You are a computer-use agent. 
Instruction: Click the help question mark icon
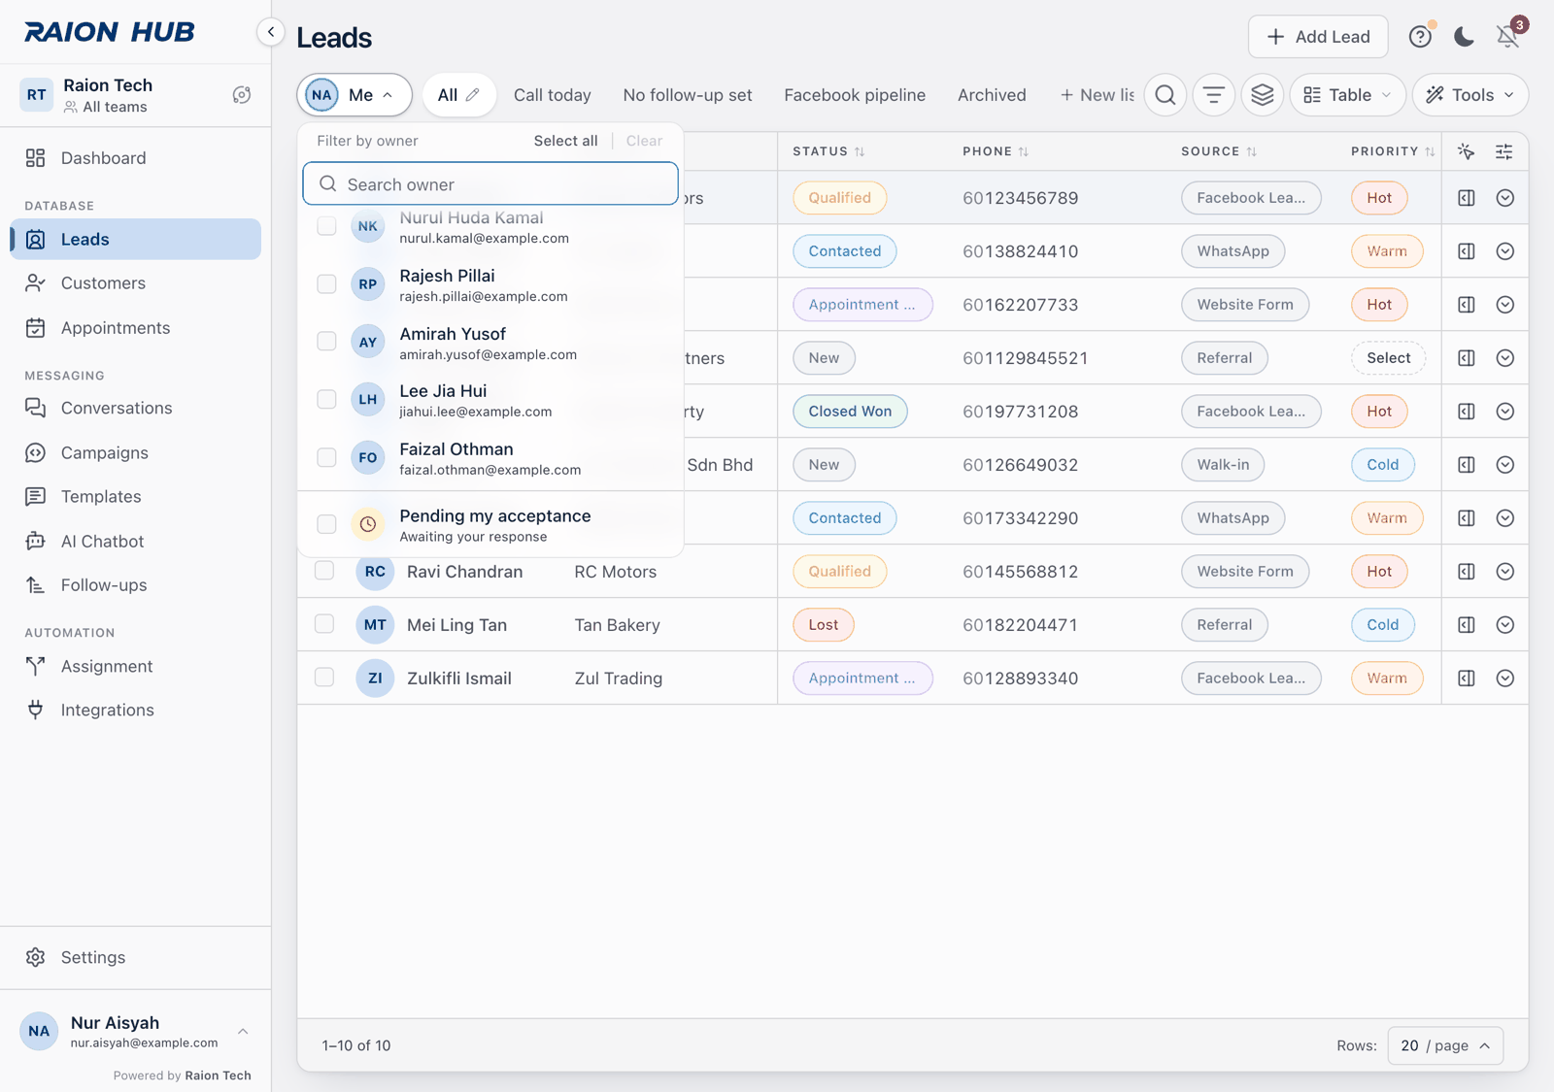point(1420,37)
